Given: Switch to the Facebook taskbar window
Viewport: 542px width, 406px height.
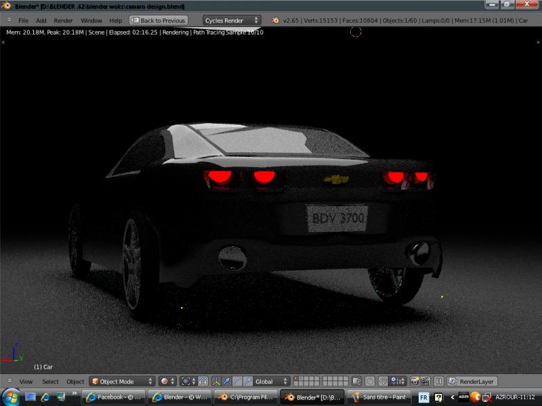Looking at the screenshot, I should pyautogui.click(x=113, y=397).
